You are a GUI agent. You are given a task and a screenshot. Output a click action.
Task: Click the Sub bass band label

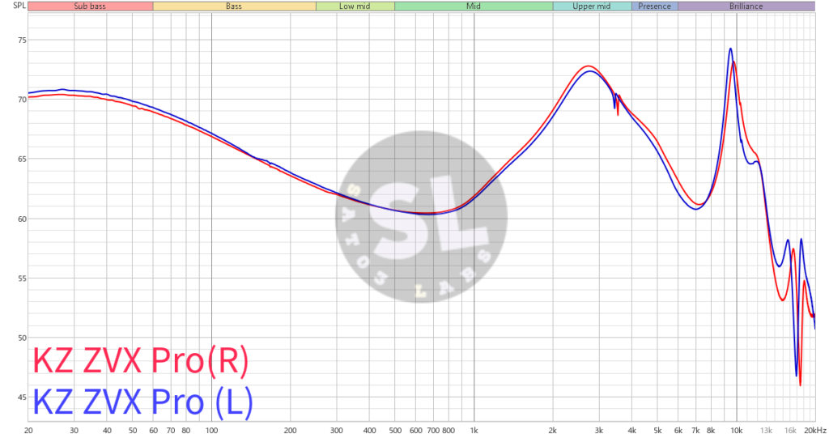point(90,6)
